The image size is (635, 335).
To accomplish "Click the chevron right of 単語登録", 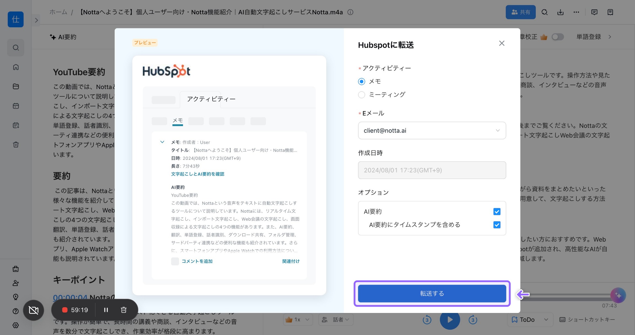I will (x=610, y=37).
